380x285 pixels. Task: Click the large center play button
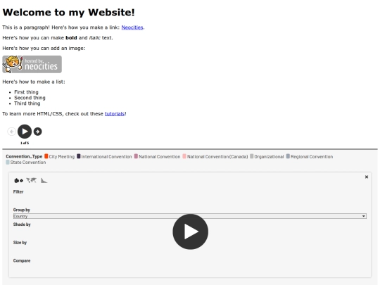pyautogui.click(x=190, y=232)
